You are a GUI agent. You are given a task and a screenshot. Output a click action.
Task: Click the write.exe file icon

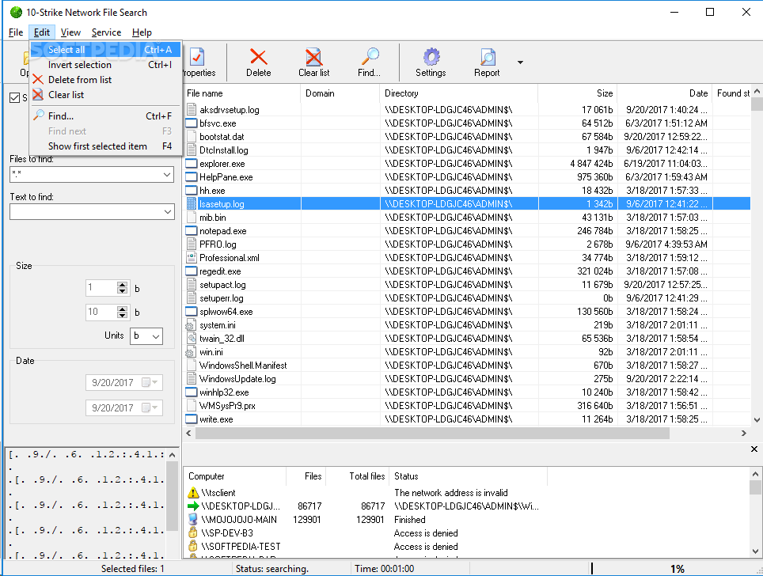(x=192, y=419)
